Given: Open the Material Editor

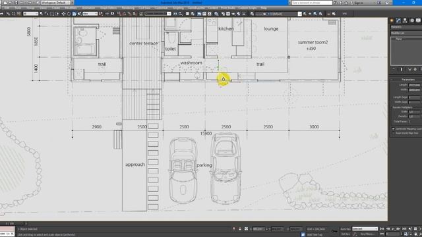Looking at the screenshot, I should (x=216, y=14).
